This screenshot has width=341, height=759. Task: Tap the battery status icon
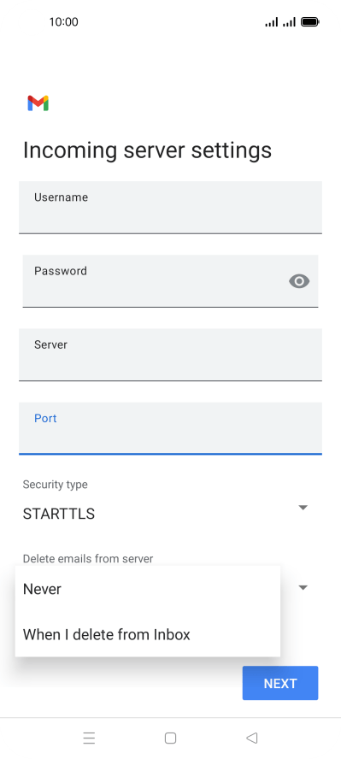coord(309,21)
